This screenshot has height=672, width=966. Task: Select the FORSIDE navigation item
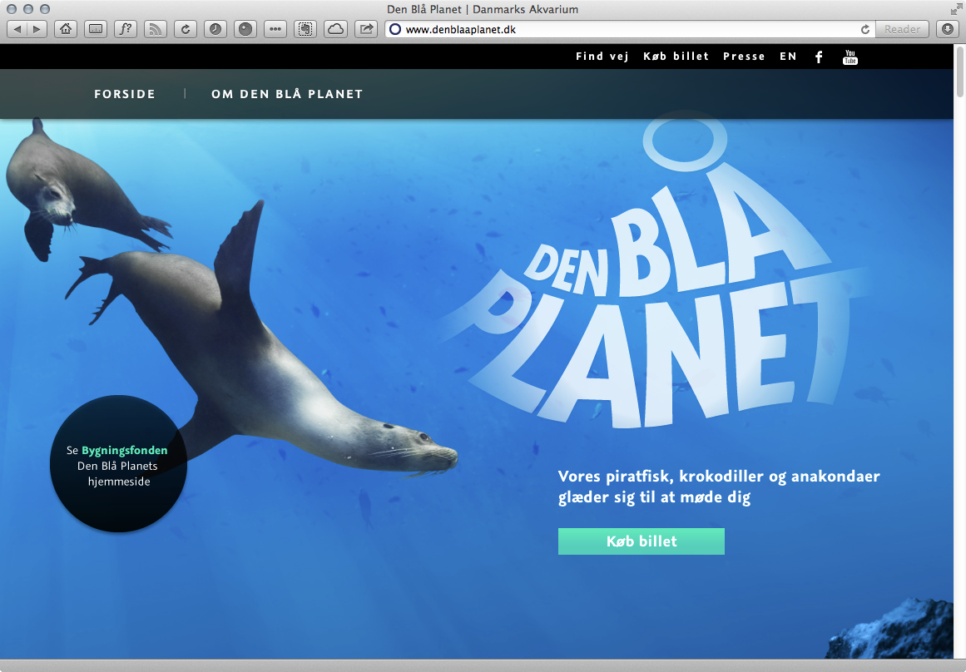pos(125,94)
